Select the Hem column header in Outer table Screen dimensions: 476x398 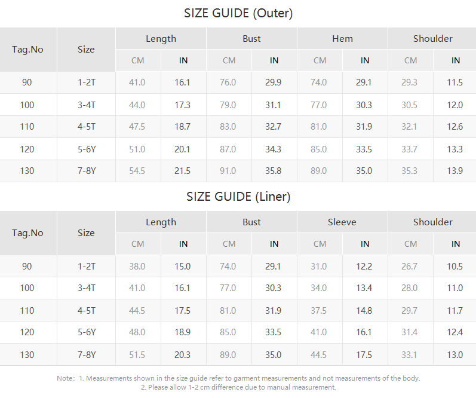[x=342, y=39]
